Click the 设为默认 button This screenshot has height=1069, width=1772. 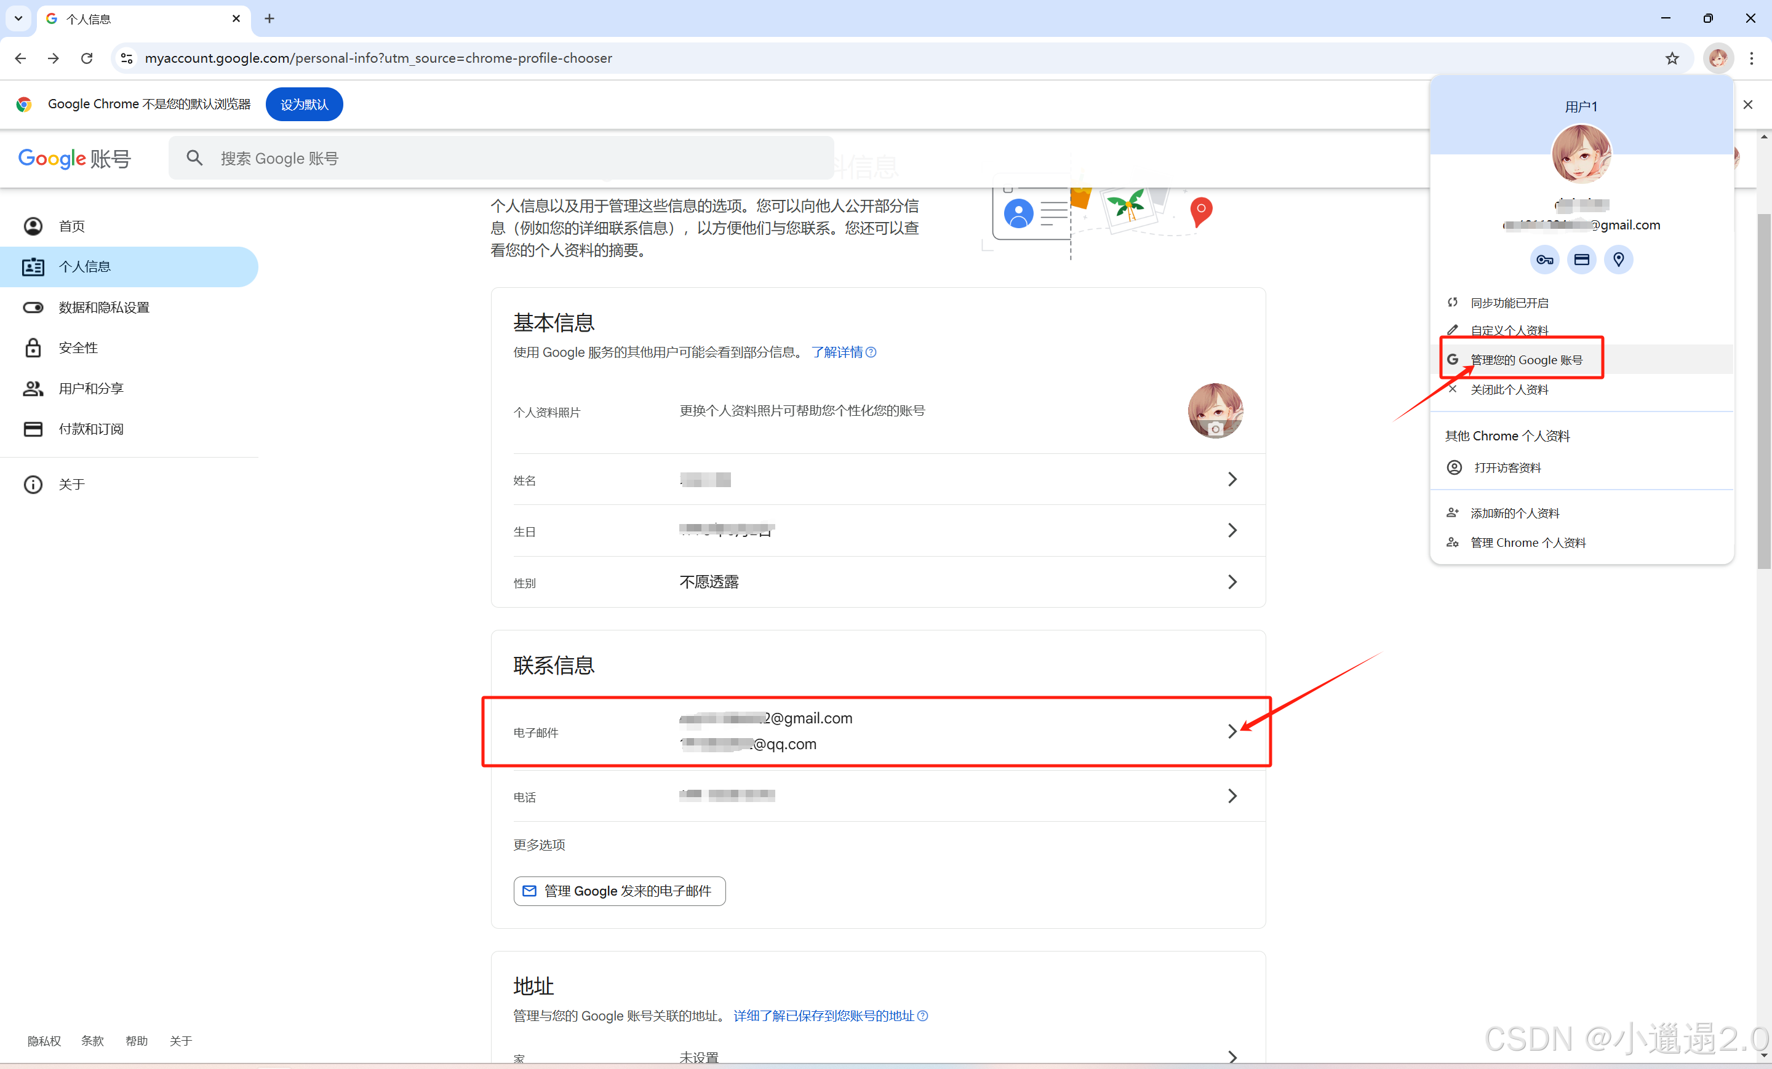tap(304, 105)
